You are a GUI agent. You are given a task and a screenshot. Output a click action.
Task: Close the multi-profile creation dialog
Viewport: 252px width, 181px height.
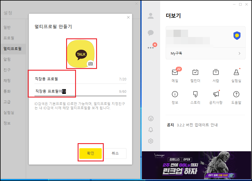click(128, 17)
